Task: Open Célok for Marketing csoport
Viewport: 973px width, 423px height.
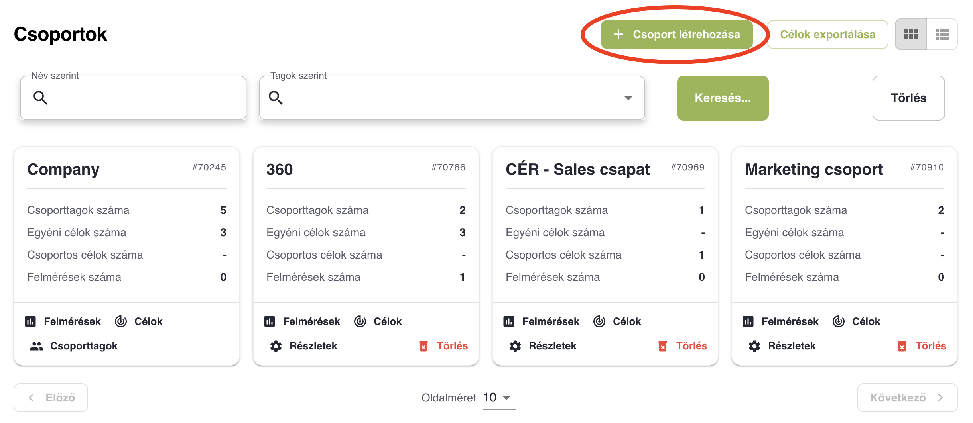Action: (x=857, y=321)
